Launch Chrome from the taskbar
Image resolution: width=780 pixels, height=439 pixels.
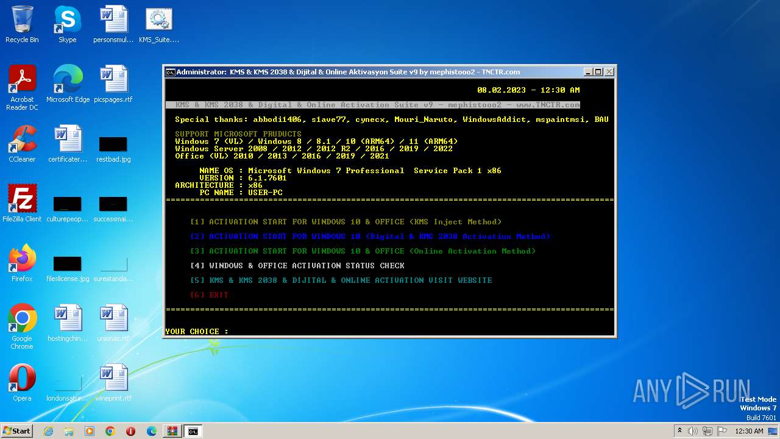point(110,431)
